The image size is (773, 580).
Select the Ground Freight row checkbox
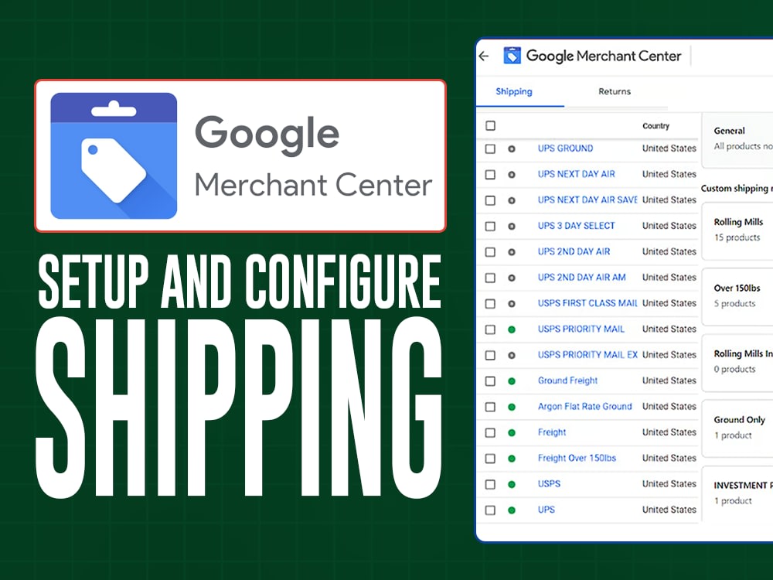click(491, 380)
